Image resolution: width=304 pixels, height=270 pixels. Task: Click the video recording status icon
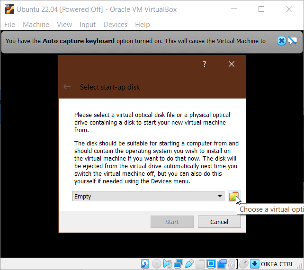222,264
